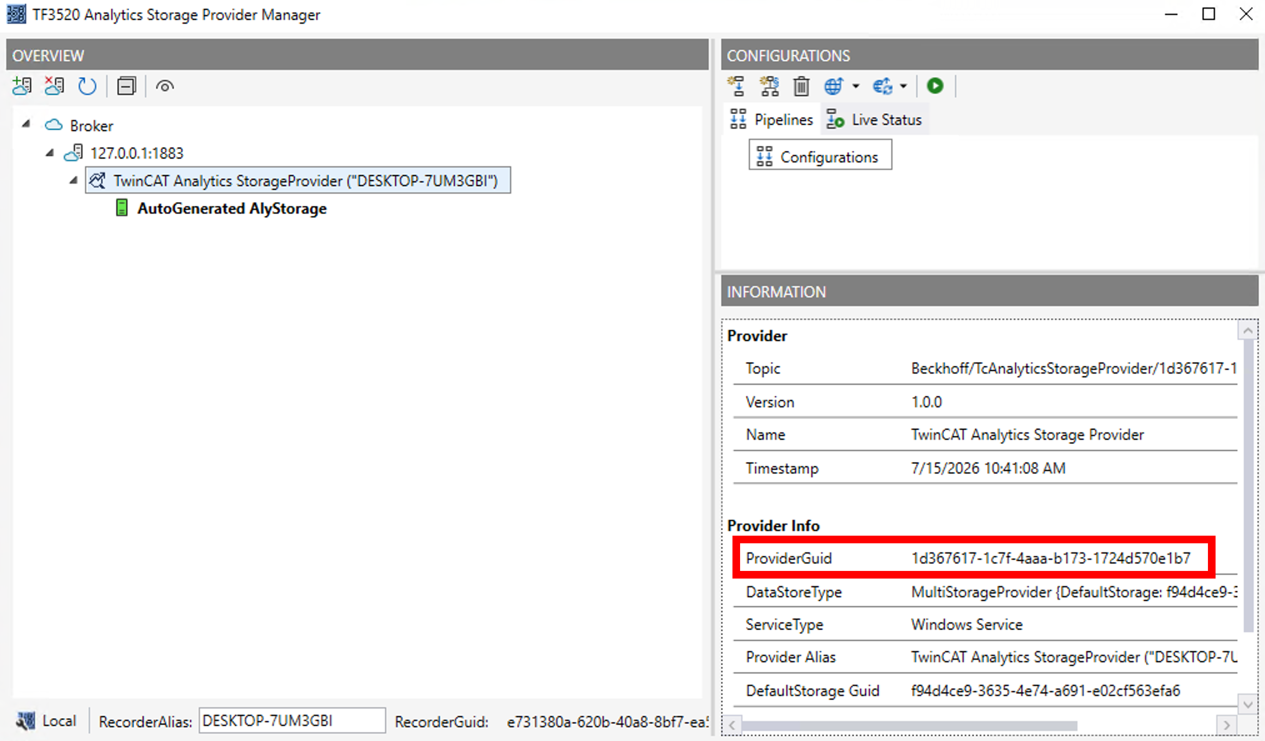Click the Information panel scroll up arrow
This screenshot has width=1265, height=741.
coord(1248,331)
